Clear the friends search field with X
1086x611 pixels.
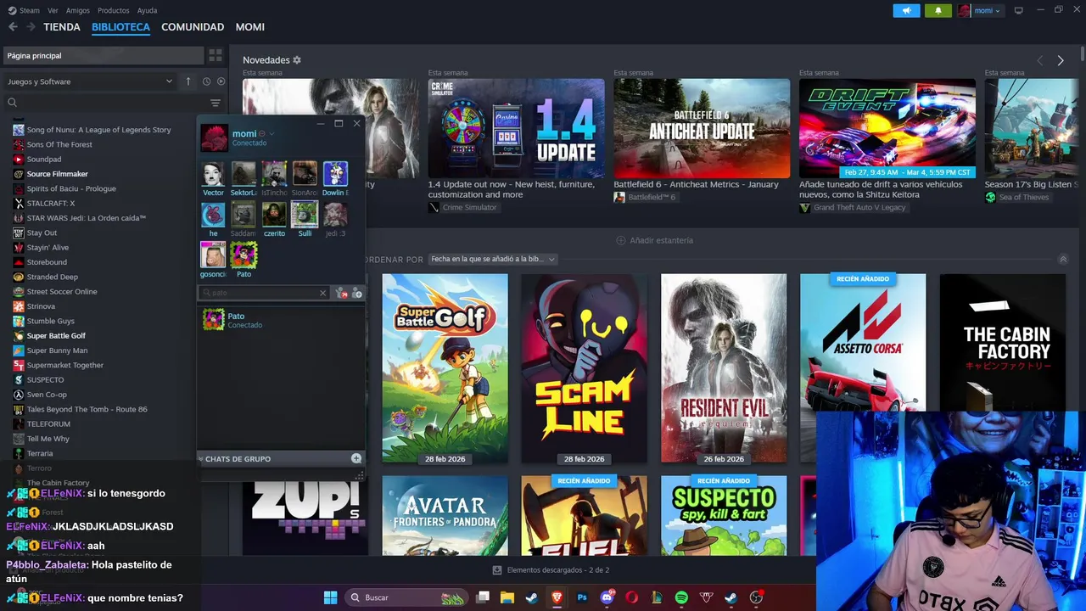(x=322, y=293)
